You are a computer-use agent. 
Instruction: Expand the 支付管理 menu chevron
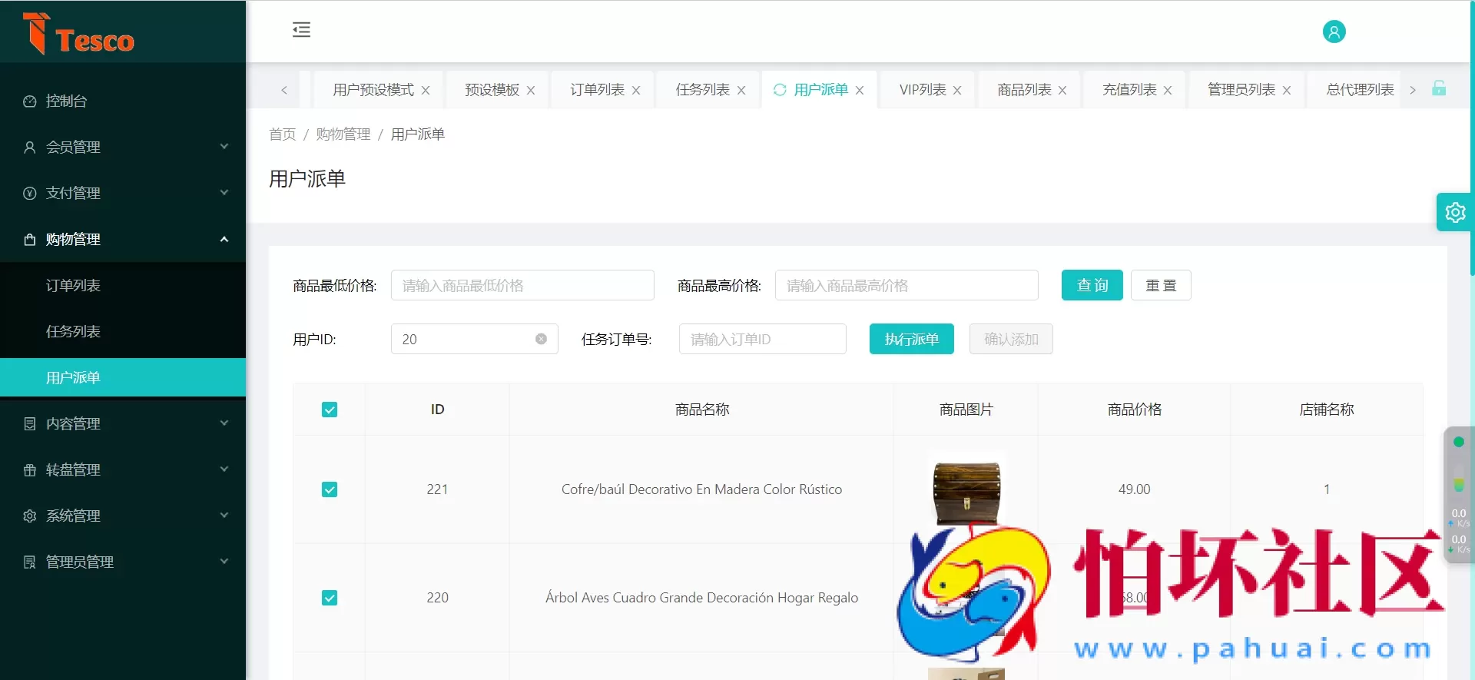(x=224, y=192)
